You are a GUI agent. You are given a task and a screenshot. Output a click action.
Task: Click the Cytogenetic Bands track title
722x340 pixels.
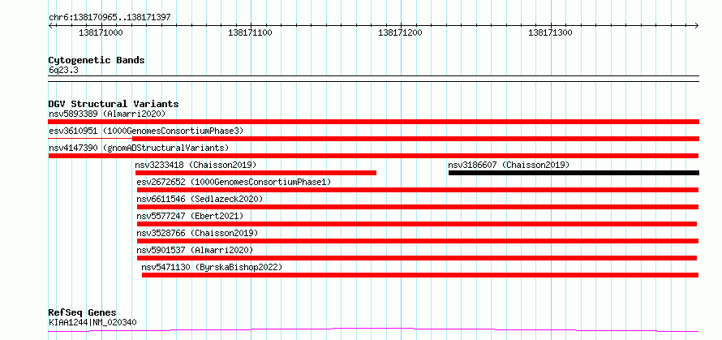click(97, 60)
